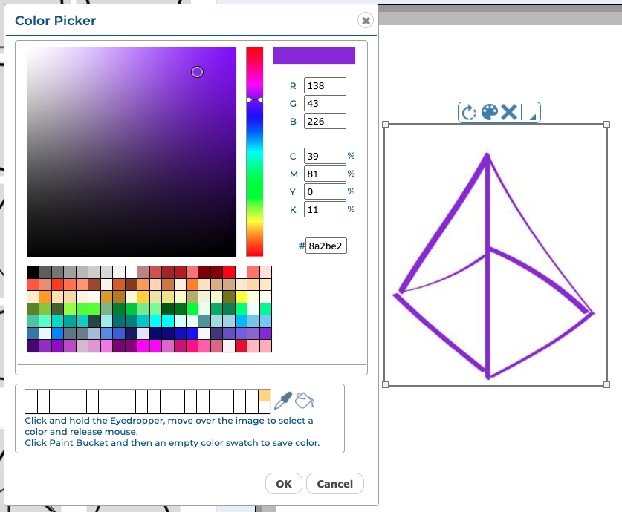Click the K percentage input field
This screenshot has height=512, width=622.
(x=325, y=209)
